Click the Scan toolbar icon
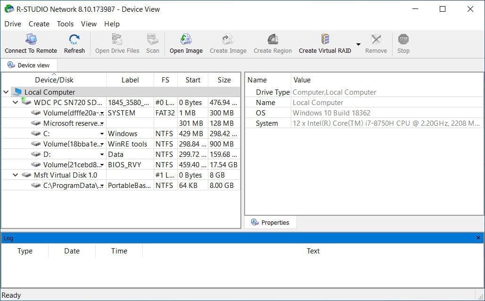The image size is (485, 301). coord(153,39)
